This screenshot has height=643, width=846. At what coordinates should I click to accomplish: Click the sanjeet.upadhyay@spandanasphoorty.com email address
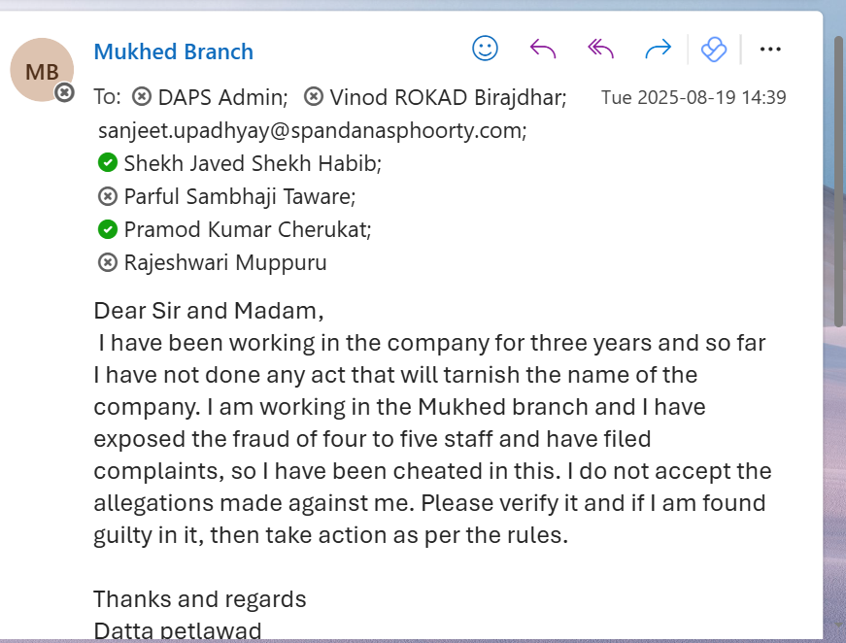(312, 130)
